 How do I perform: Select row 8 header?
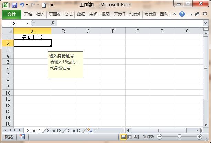coord(8,81)
